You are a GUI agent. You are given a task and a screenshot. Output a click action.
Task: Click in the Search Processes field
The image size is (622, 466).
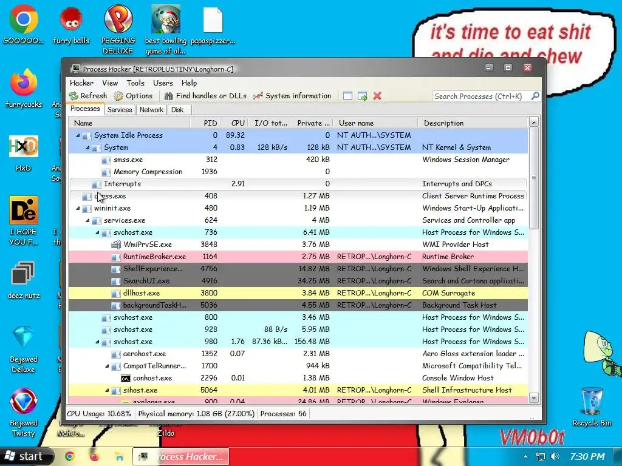point(481,96)
